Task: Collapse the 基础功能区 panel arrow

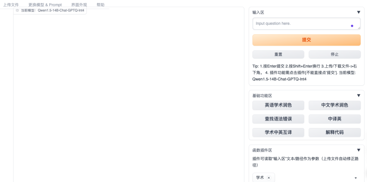Action: (359, 95)
